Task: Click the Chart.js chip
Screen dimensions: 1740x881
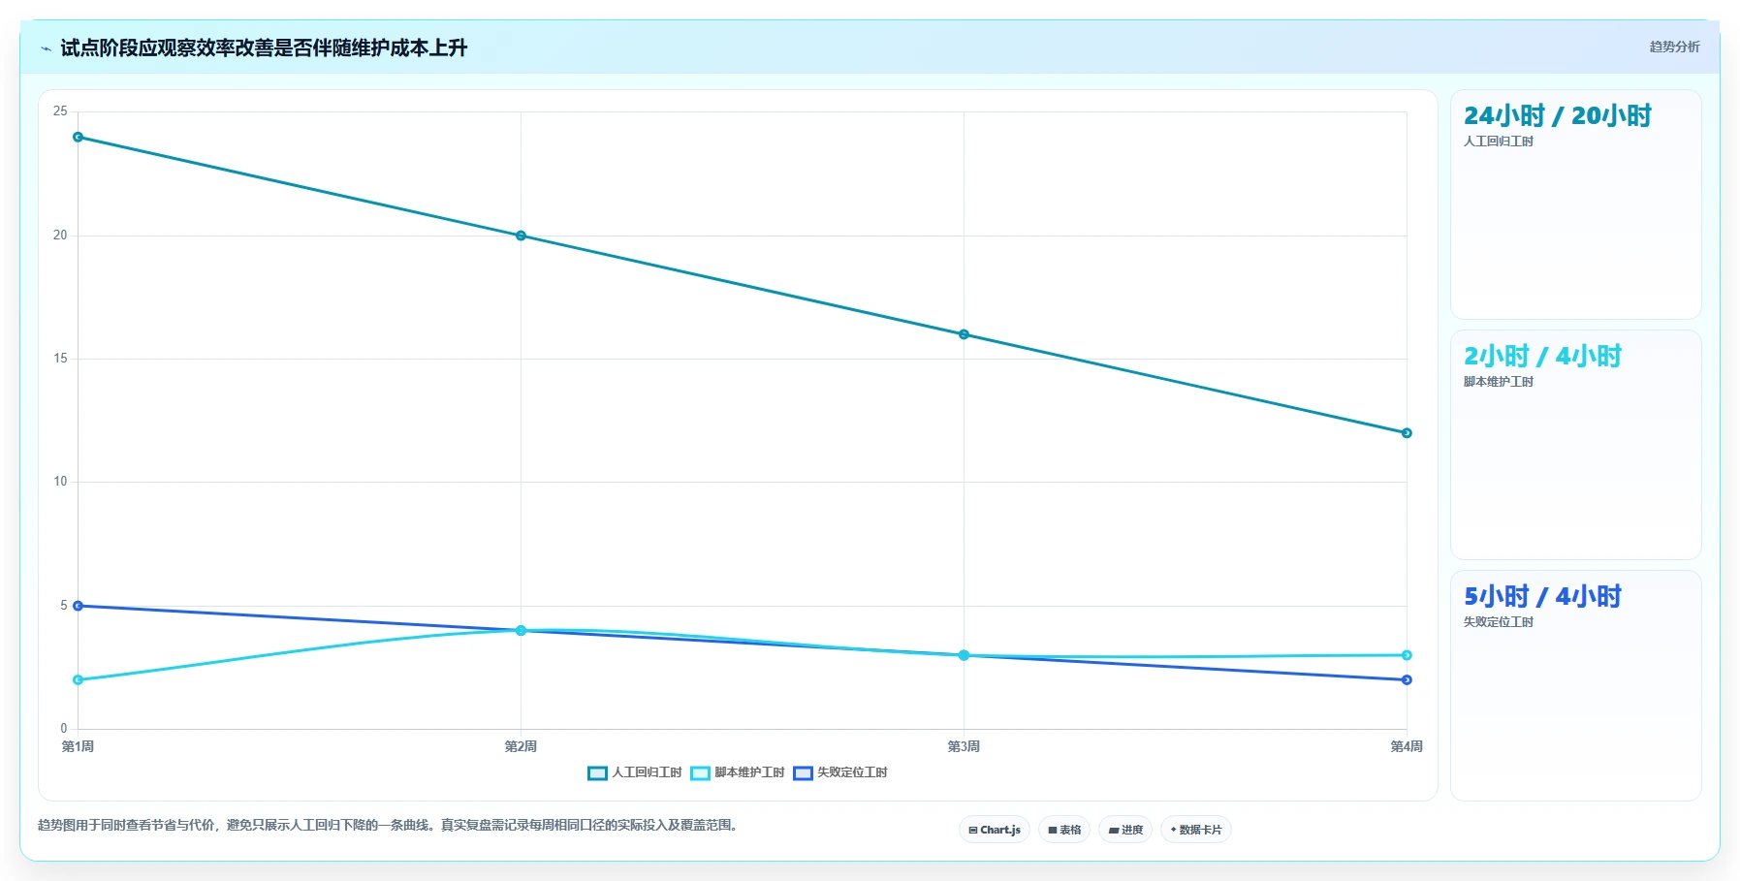Action: (x=995, y=830)
